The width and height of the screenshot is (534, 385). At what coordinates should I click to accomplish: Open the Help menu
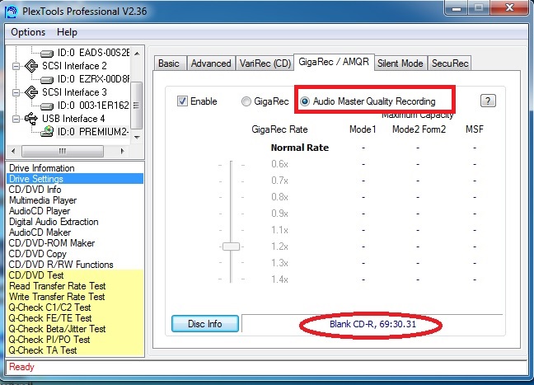click(67, 32)
